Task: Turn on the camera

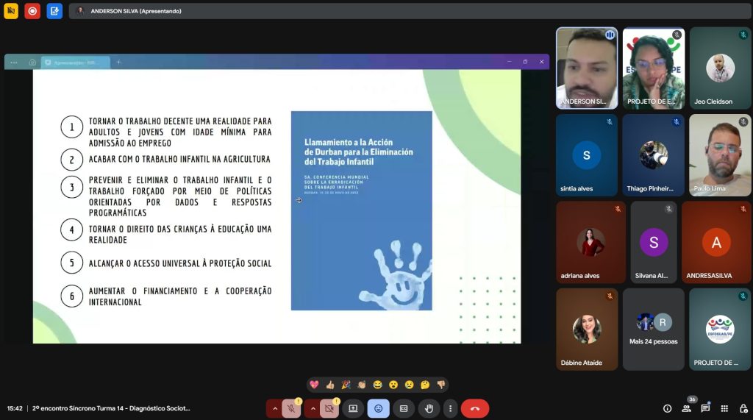Action: click(x=329, y=408)
